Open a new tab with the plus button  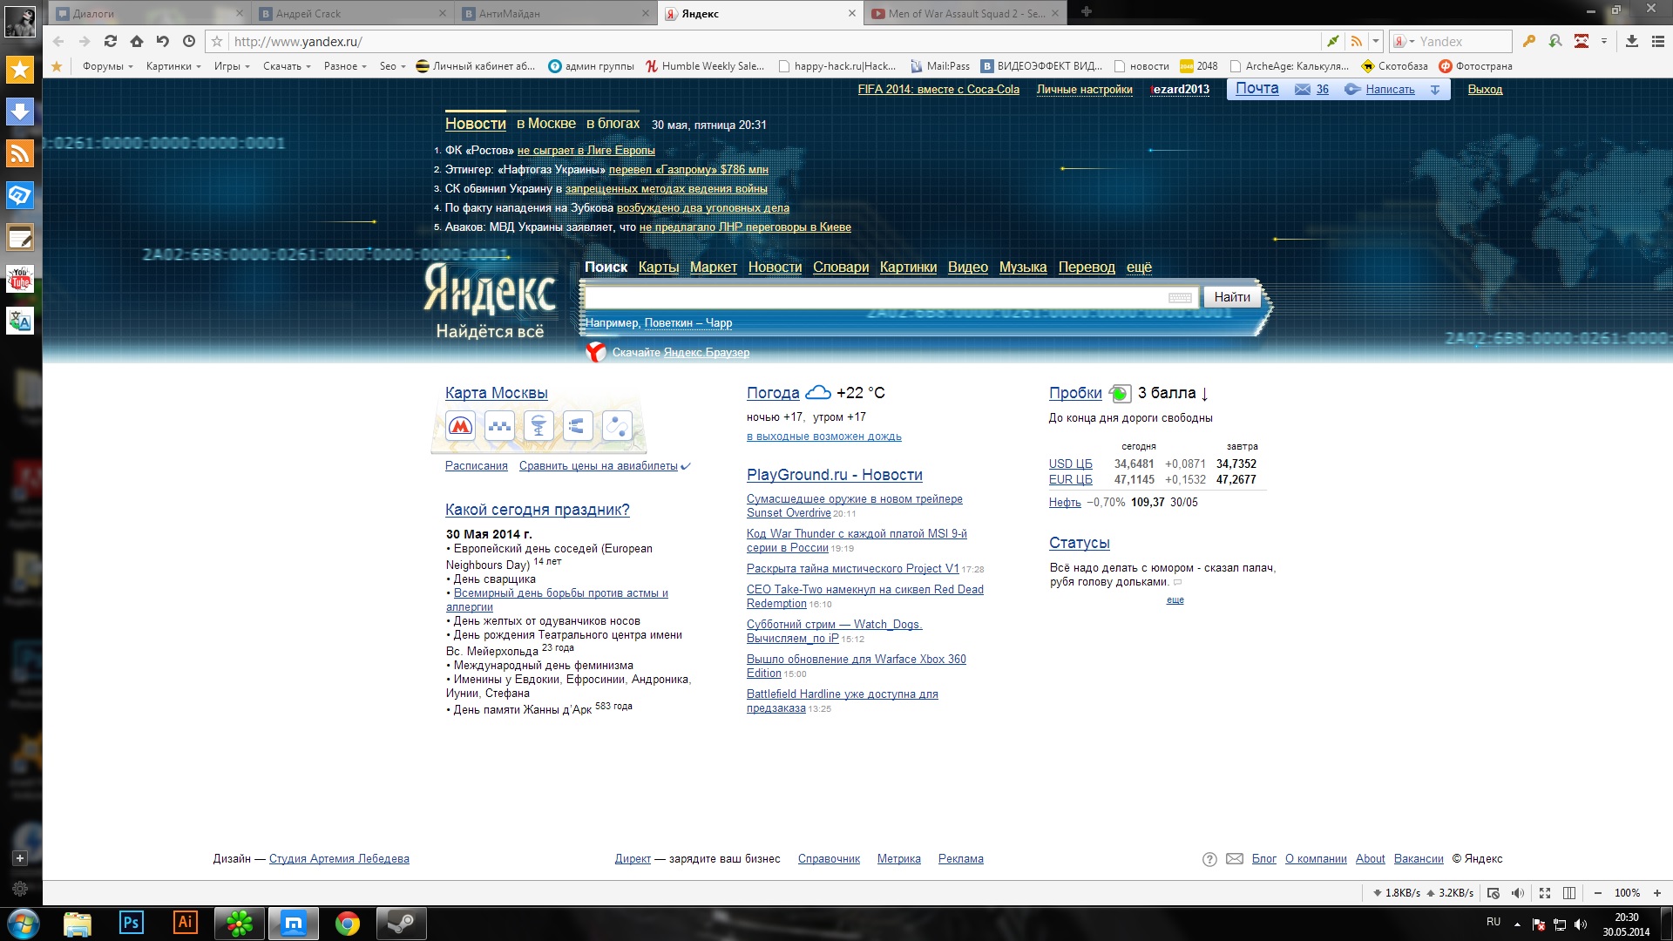click(x=1086, y=12)
